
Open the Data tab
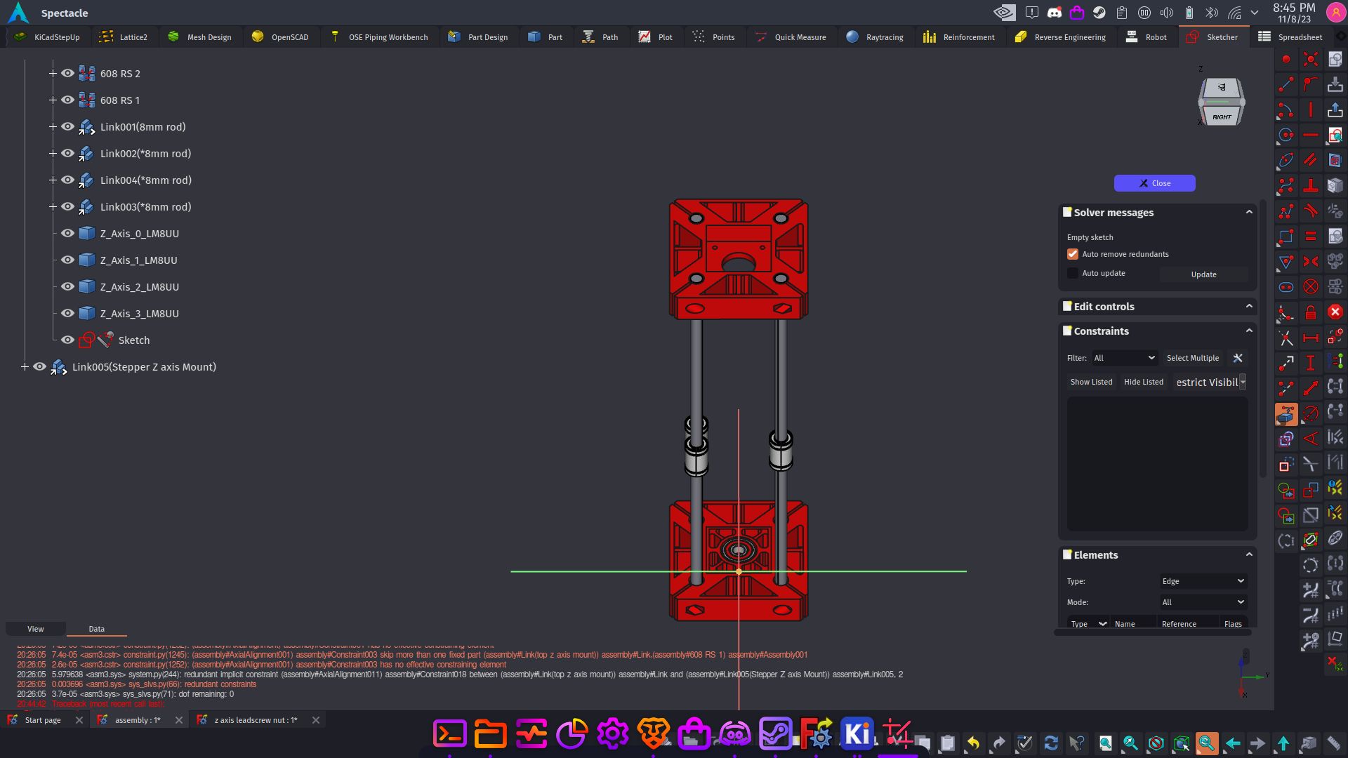tap(96, 629)
